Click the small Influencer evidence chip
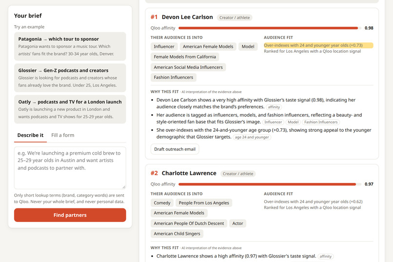Image resolution: width=393 pixels, height=262 pixels. point(273,122)
